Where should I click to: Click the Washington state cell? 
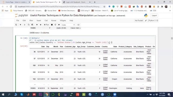coord(113,88)
